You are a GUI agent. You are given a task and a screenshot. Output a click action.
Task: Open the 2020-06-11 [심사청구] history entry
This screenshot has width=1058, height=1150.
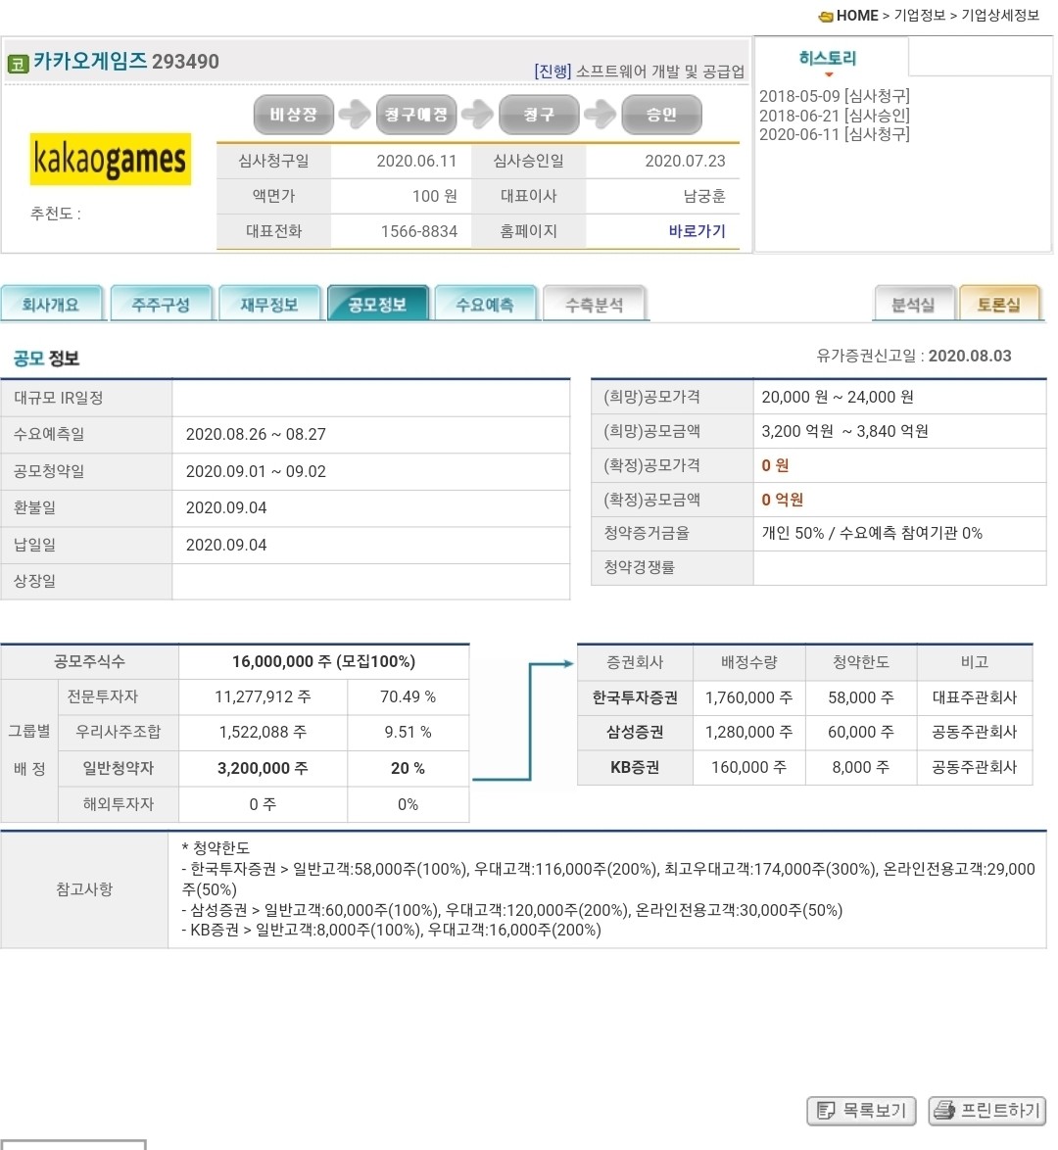pos(834,134)
